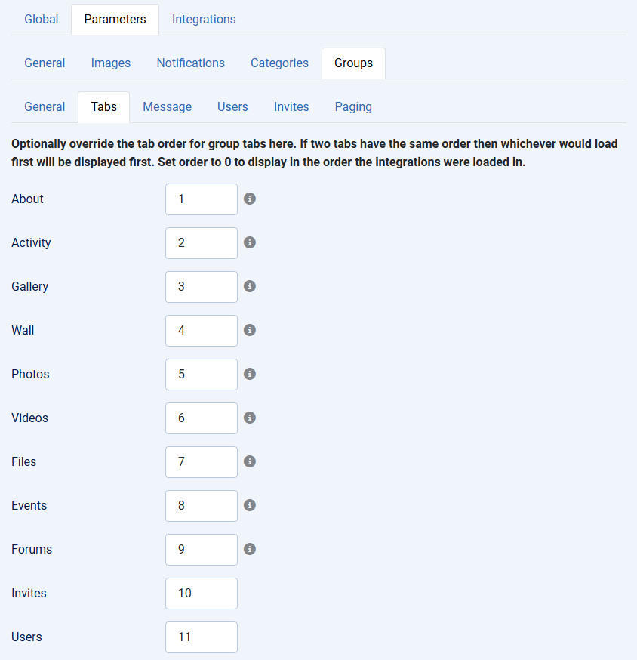Viewport: 637px width, 660px height.
Task: Click the Photos tab order info icon
Action: 250,374
